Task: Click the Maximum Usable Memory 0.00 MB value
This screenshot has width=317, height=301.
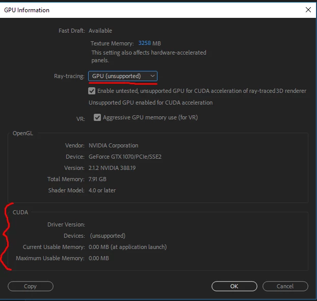Action: [x=99, y=258]
